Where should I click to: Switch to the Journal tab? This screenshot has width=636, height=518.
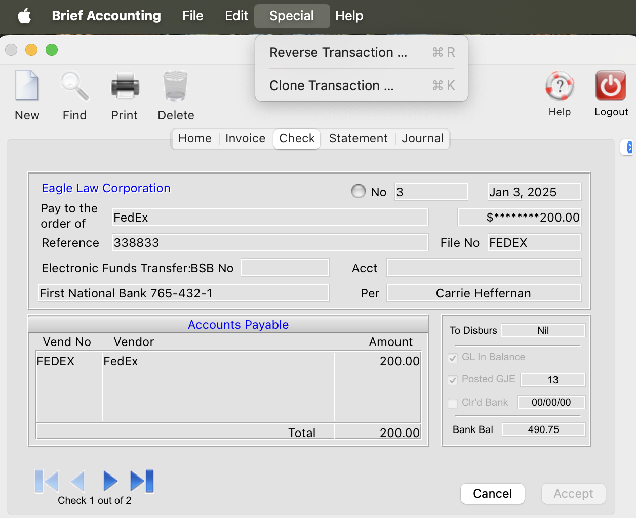[423, 138]
